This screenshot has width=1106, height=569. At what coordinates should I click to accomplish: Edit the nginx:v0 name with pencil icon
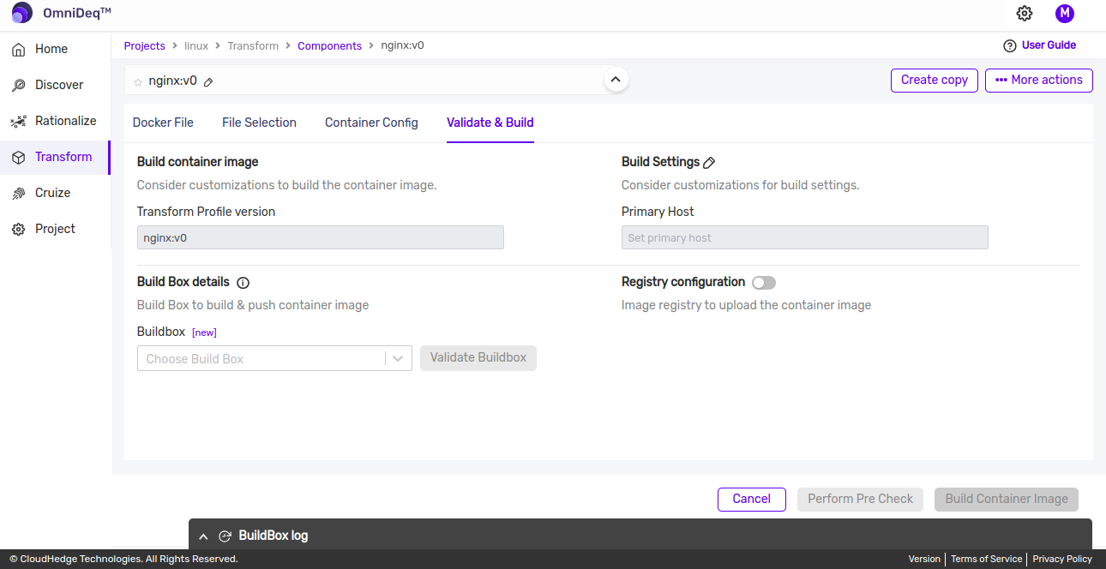(208, 82)
